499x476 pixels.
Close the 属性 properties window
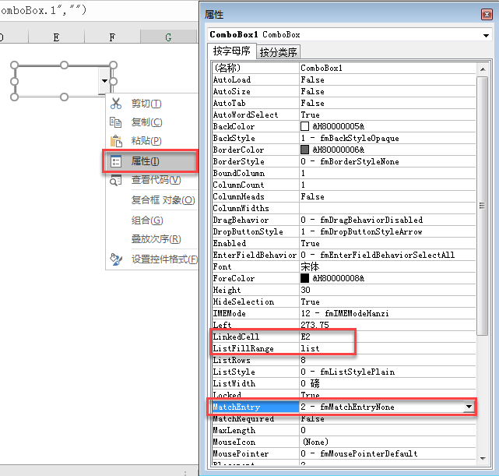(487, 14)
